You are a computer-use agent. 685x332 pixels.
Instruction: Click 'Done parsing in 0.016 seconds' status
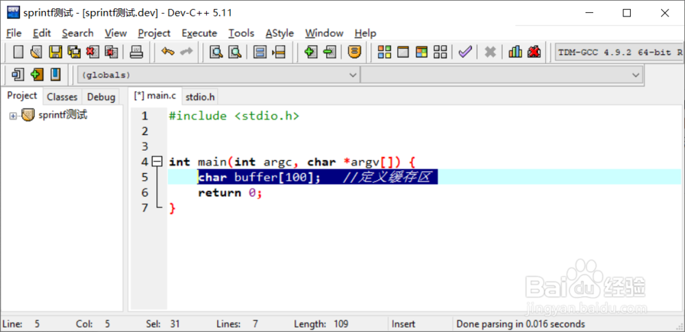[x=521, y=324]
